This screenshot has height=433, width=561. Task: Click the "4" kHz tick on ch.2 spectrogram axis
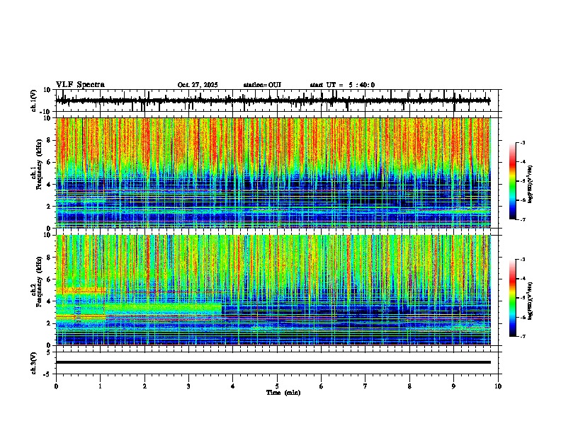[x=50, y=301]
